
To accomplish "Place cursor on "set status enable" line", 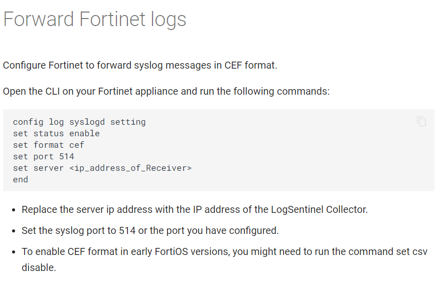I will tap(56, 133).
